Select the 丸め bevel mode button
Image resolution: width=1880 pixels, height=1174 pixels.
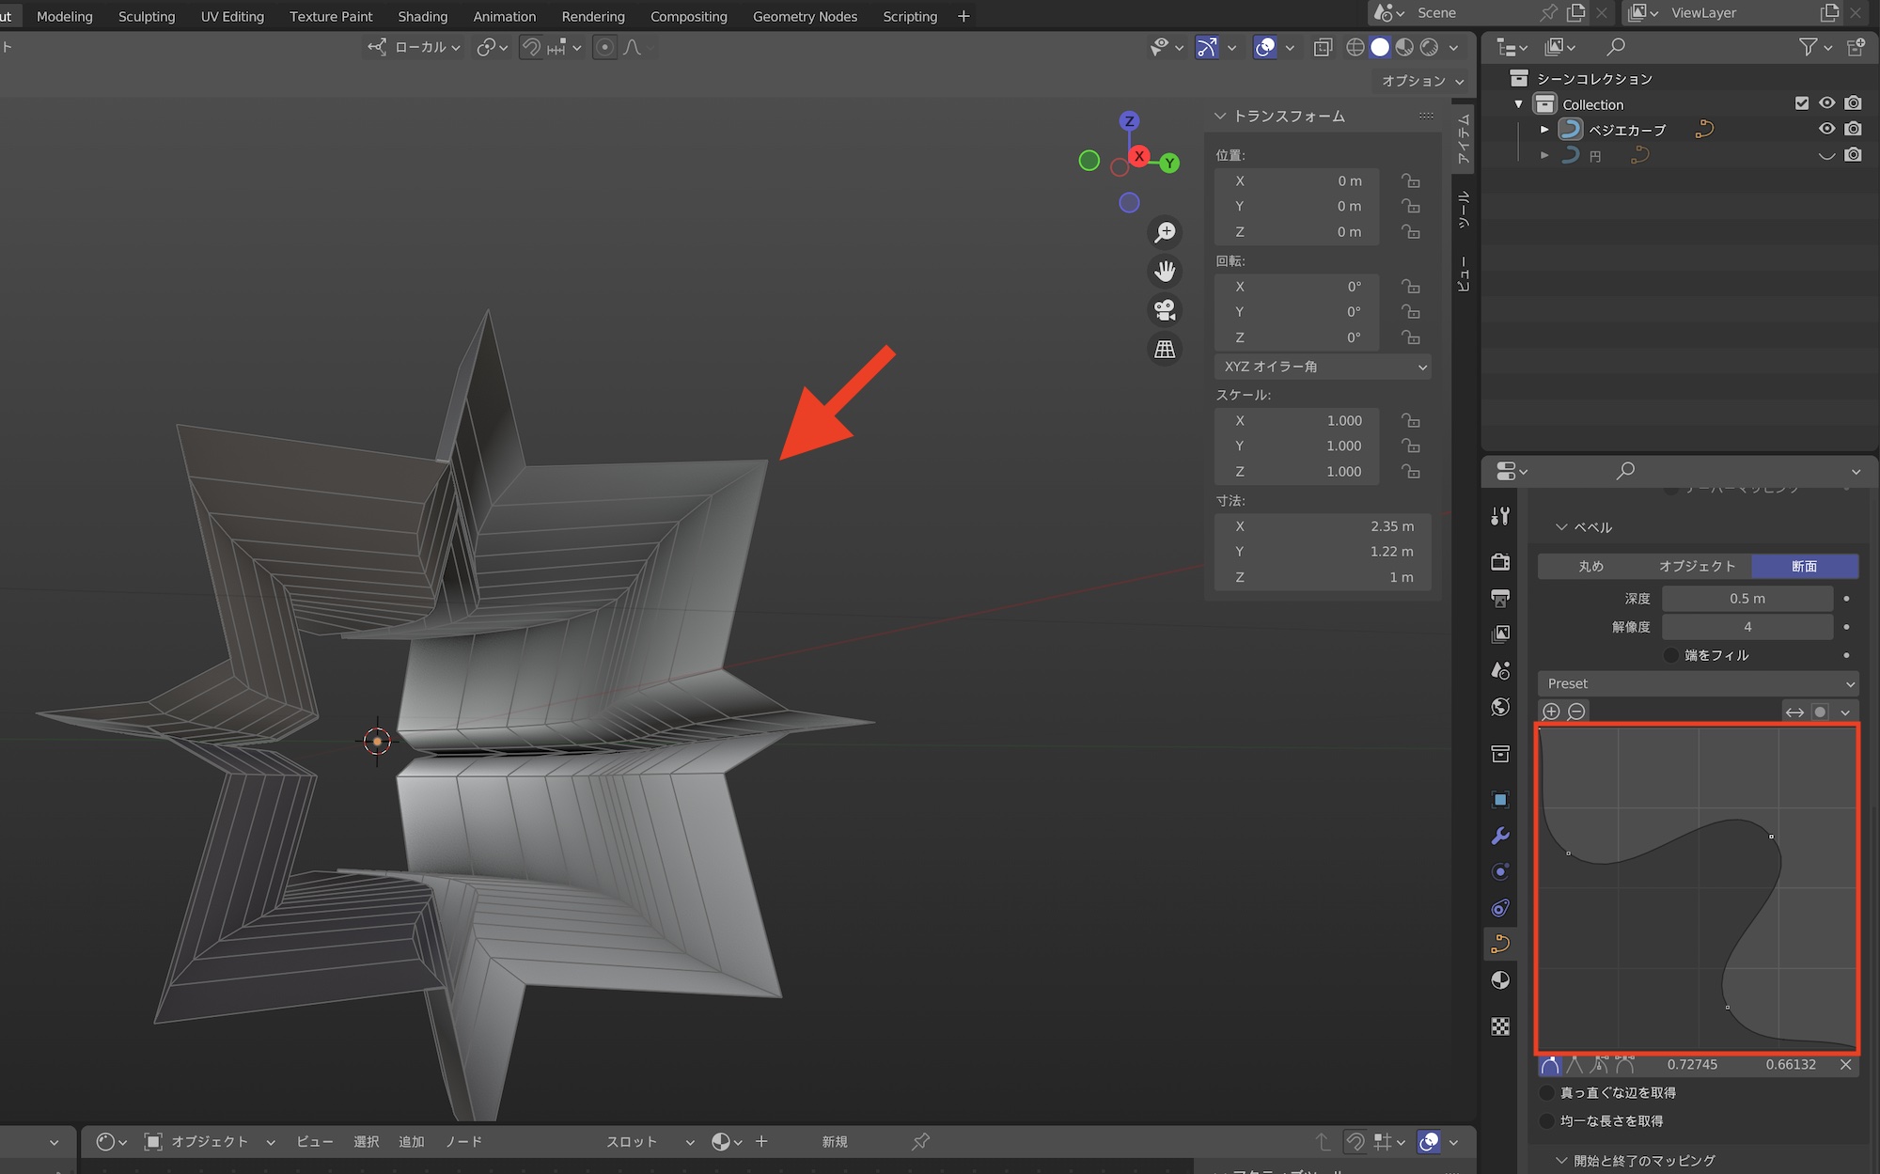(1590, 566)
